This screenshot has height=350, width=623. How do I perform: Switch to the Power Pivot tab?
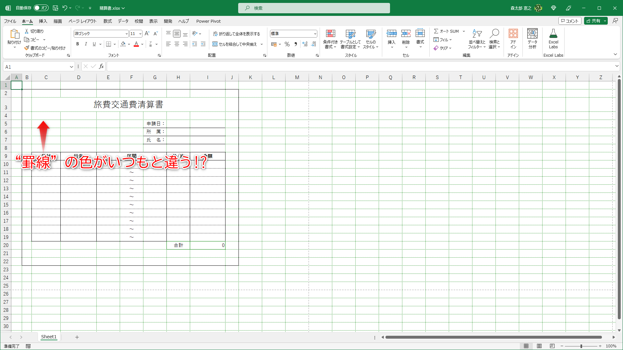pos(208,21)
